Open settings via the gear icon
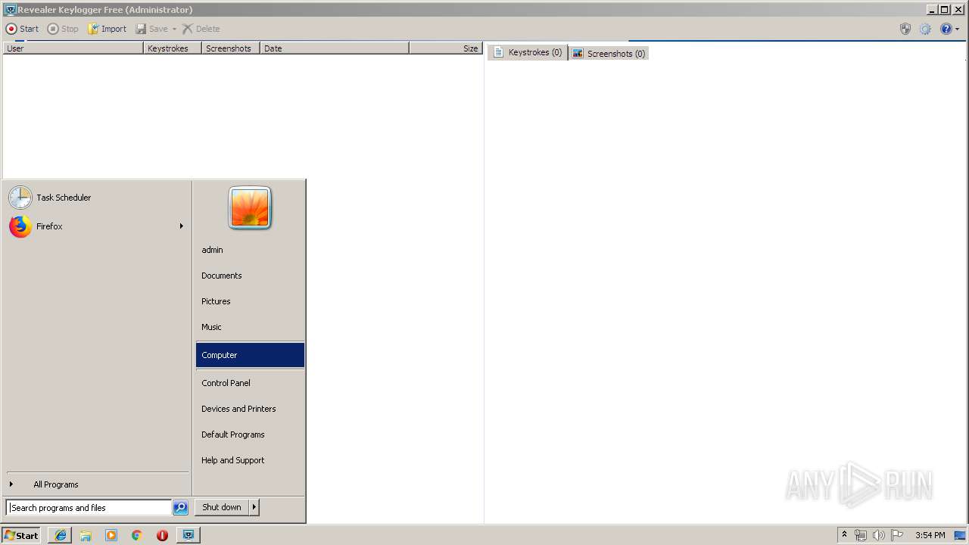This screenshot has width=969, height=545. (x=925, y=29)
